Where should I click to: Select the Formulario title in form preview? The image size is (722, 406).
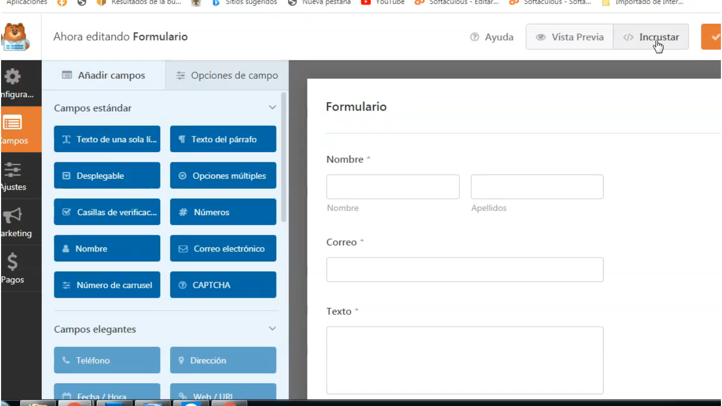click(356, 106)
